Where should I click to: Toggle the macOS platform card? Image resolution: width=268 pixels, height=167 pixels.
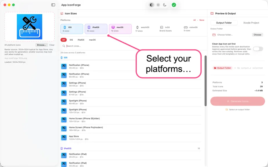pyautogui.click(x=120, y=29)
